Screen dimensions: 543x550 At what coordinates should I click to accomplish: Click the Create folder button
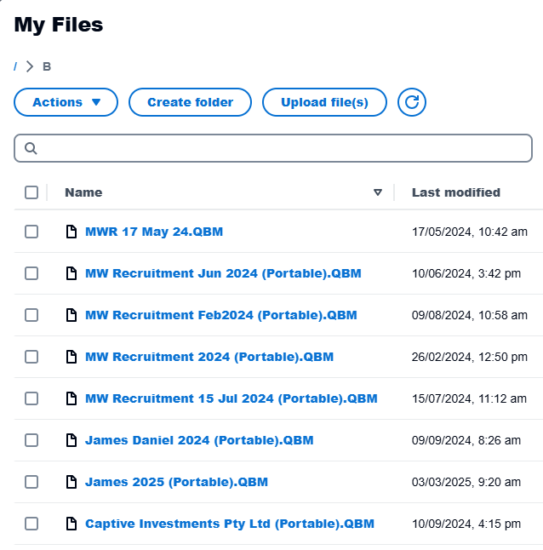coord(190,102)
